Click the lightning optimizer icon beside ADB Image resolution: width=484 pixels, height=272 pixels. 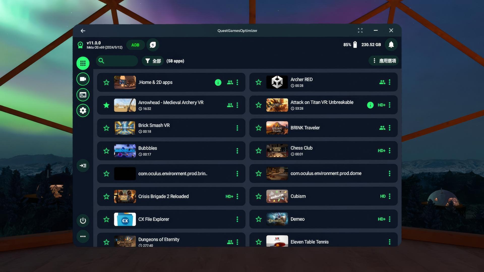pos(153,45)
